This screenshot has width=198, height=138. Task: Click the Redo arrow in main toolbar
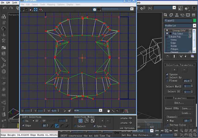11,8
